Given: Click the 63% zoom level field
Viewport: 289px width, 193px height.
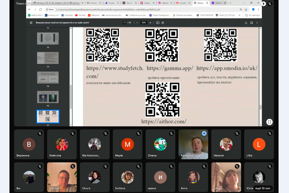Looking at the screenshot, I should [x=144, y=23].
